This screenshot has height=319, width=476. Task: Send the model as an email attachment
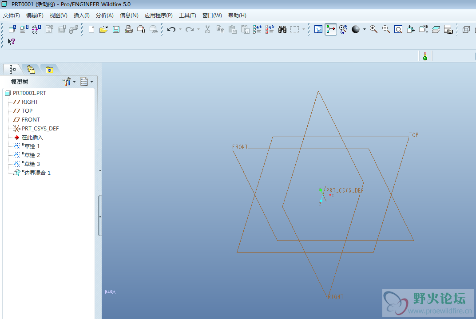(x=141, y=29)
